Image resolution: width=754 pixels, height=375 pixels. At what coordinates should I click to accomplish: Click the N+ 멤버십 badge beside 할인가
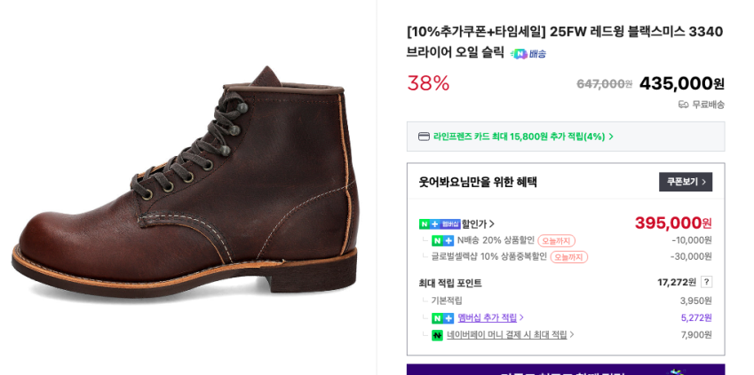pyautogui.click(x=440, y=224)
